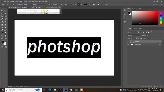
Task: Select the Ellipse shape tool
Action: pos(2,36)
